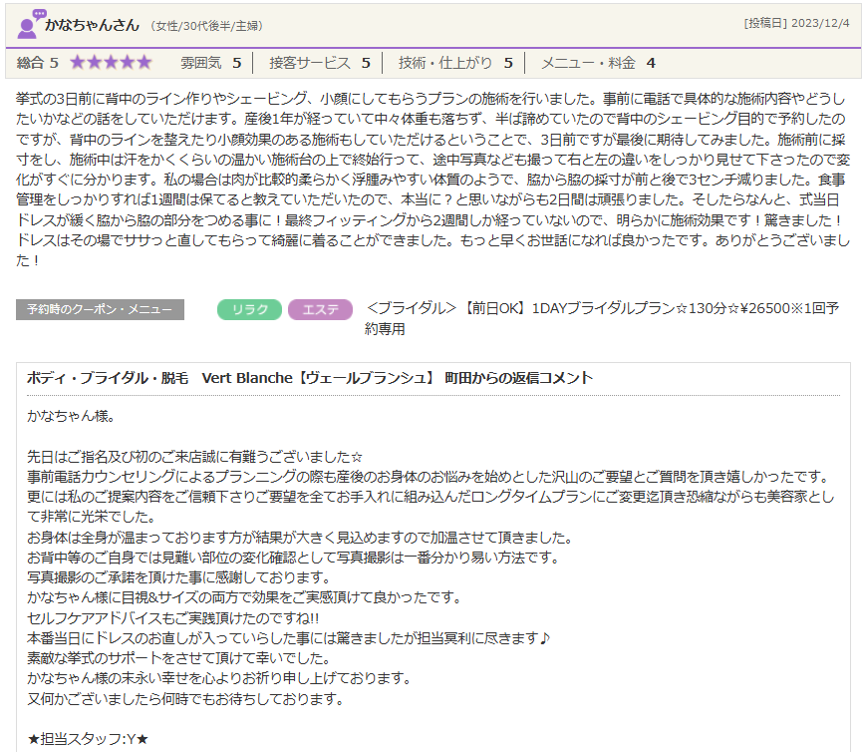862x752 pixels.
Task: Click the post date 2023/12/4
Action: pos(820,23)
